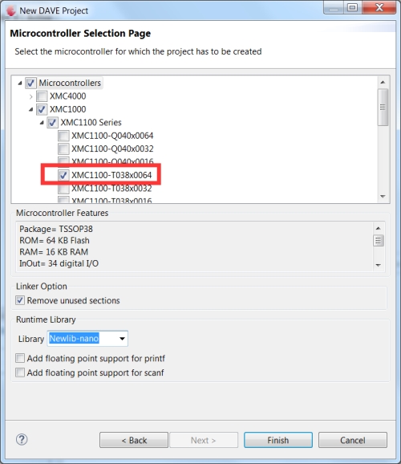Click the Finish button
This screenshot has height=464, width=401.
(x=278, y=441)
